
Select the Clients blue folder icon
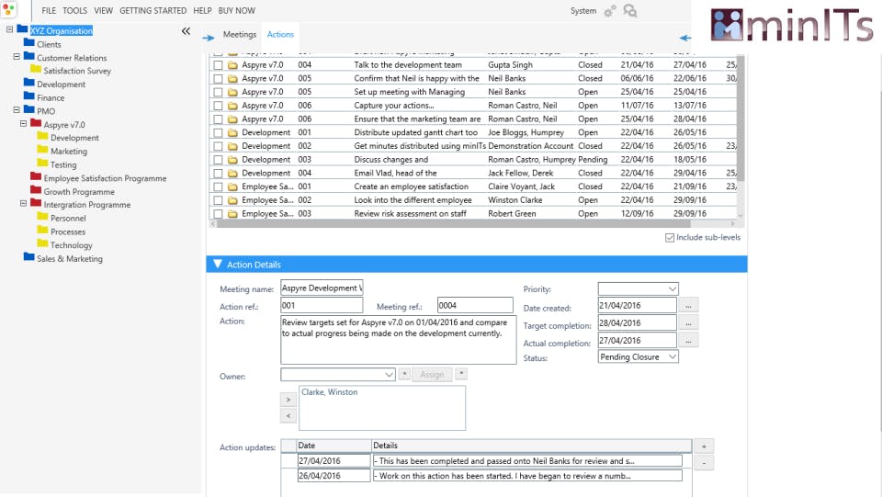click(x=29, y=43)
